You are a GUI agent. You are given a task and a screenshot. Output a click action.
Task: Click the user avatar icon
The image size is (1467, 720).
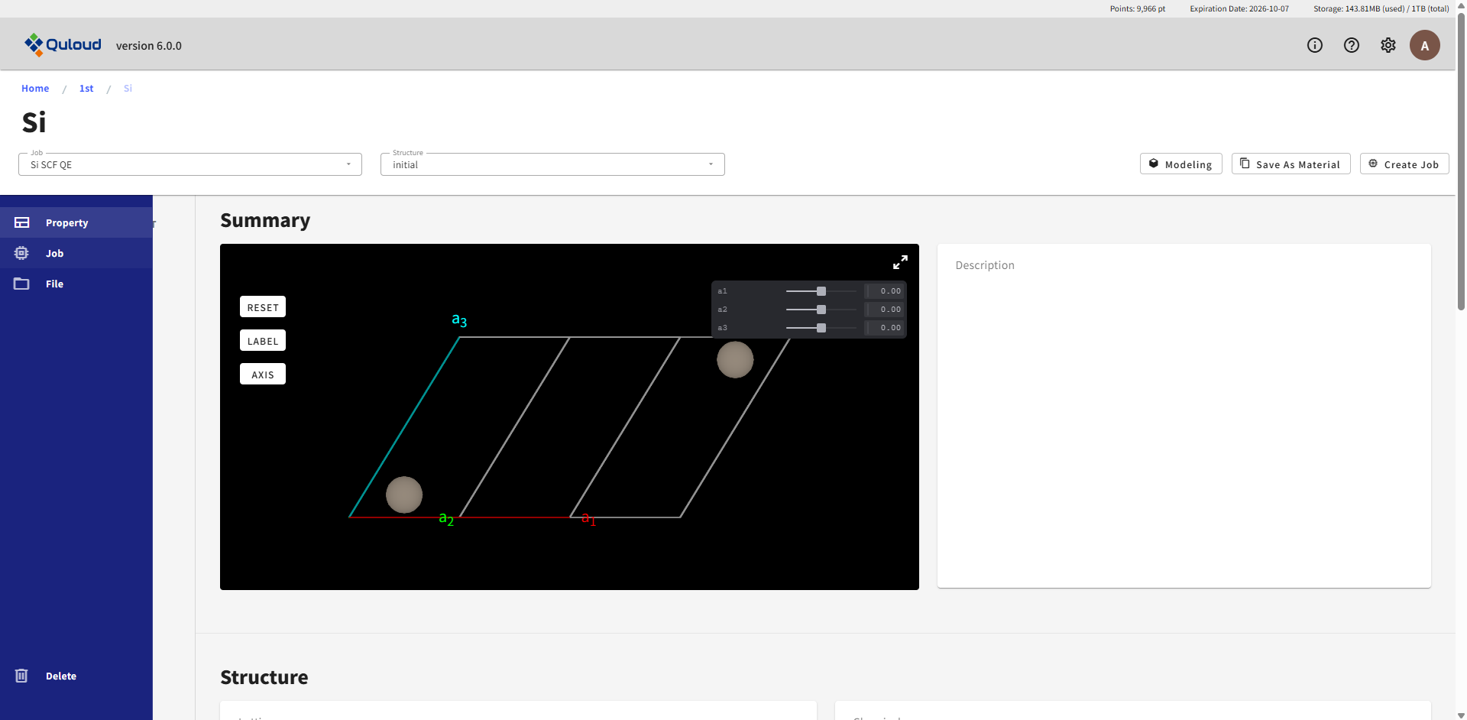[x=1424, y=45]
